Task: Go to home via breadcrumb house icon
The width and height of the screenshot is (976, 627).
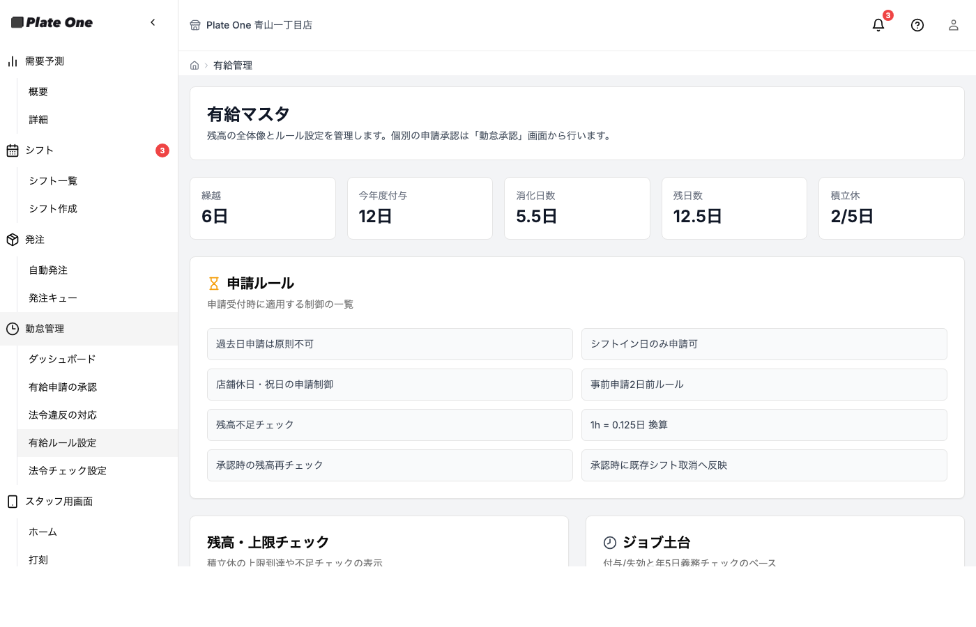Action: point(195,65)
